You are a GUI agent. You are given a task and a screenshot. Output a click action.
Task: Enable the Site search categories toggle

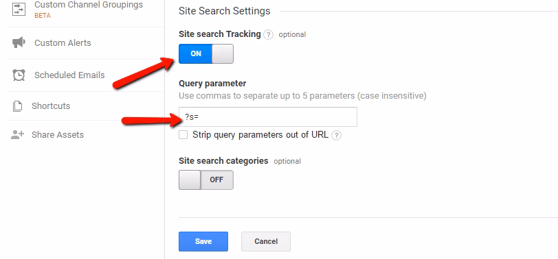206,180
